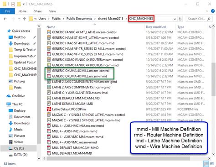
Task: Select file name LATHE 2 AXIS COMPONENTS.mcam-gmd
Action: [x=81, y=87]
